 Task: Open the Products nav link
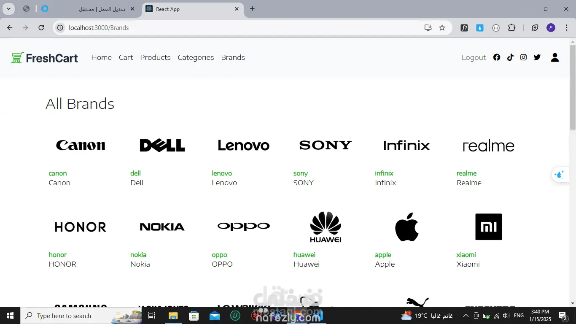[156, 57]
